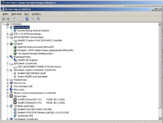Select the second Intel Pentium P6200 entry
The image size is (163, 123).
(x=41, y=103)
